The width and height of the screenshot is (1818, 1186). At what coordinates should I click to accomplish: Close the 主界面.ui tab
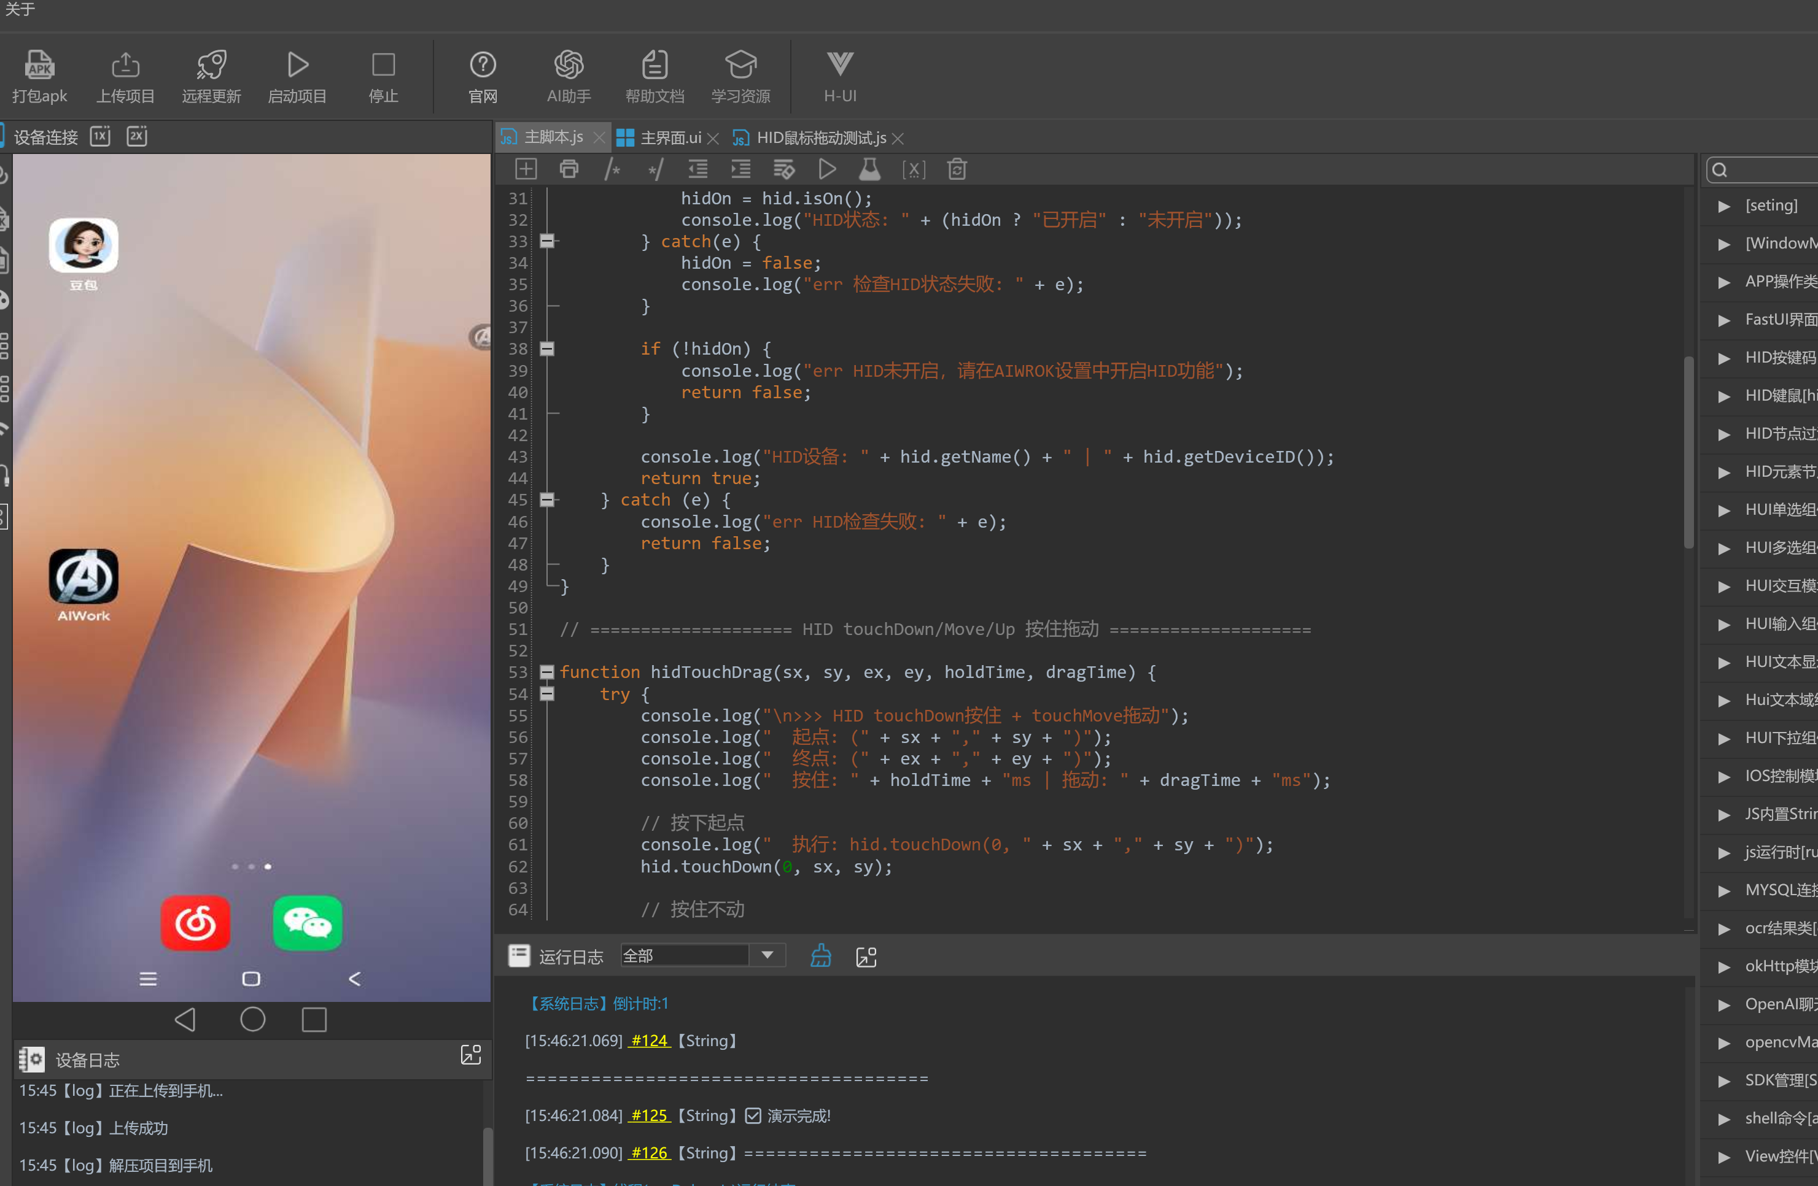point(713,138)
